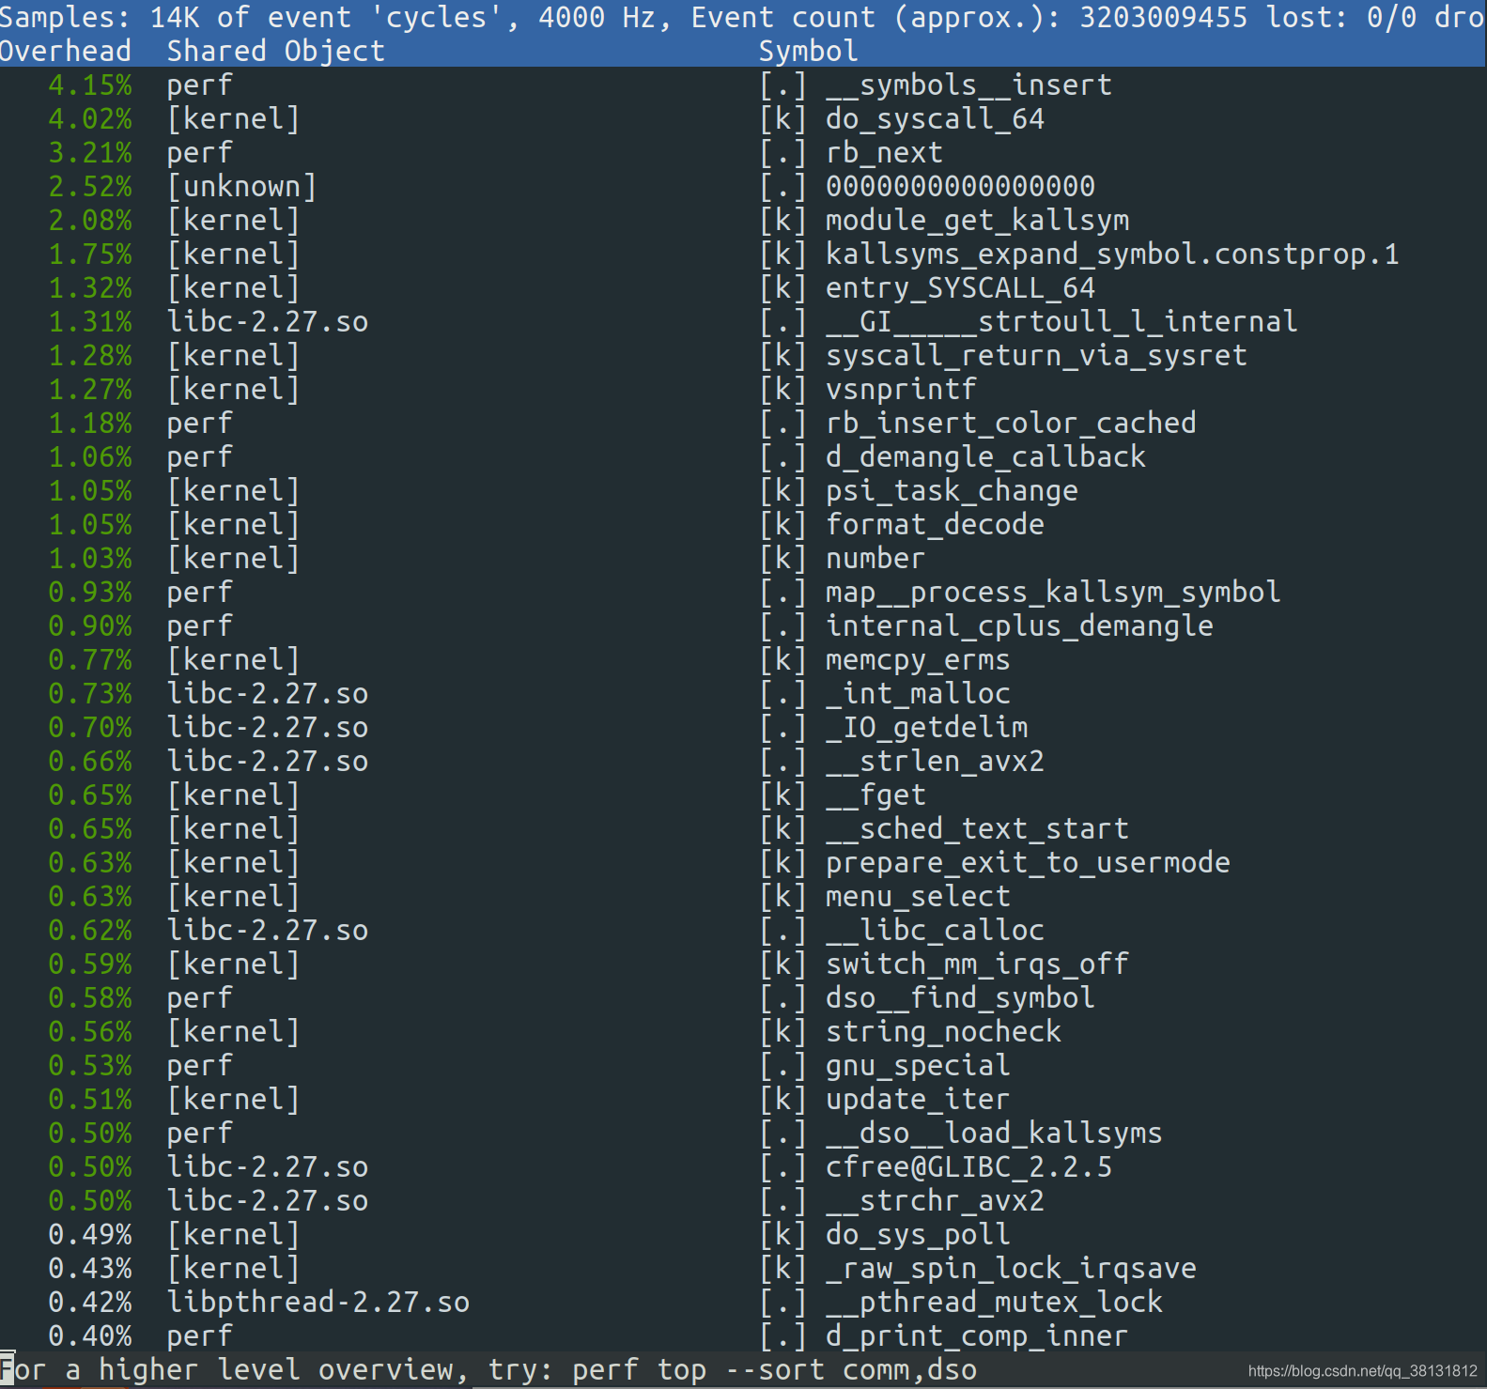Click dso__find_symbol entry
The width and height of the screenshot is (1487, 1389).
coord(960,997)
